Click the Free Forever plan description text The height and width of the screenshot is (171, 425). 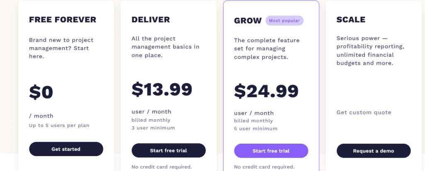[x=61, y=48]
